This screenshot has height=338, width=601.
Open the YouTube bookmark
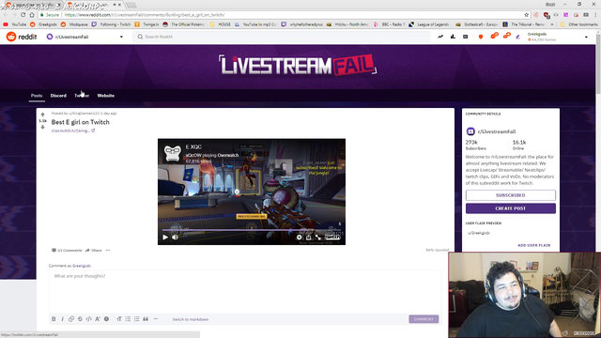(15, 24)
